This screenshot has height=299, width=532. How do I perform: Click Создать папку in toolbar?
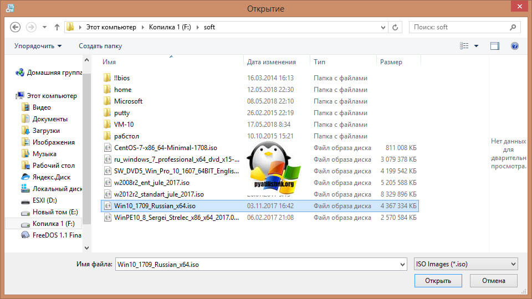click(x=100, y=46)
